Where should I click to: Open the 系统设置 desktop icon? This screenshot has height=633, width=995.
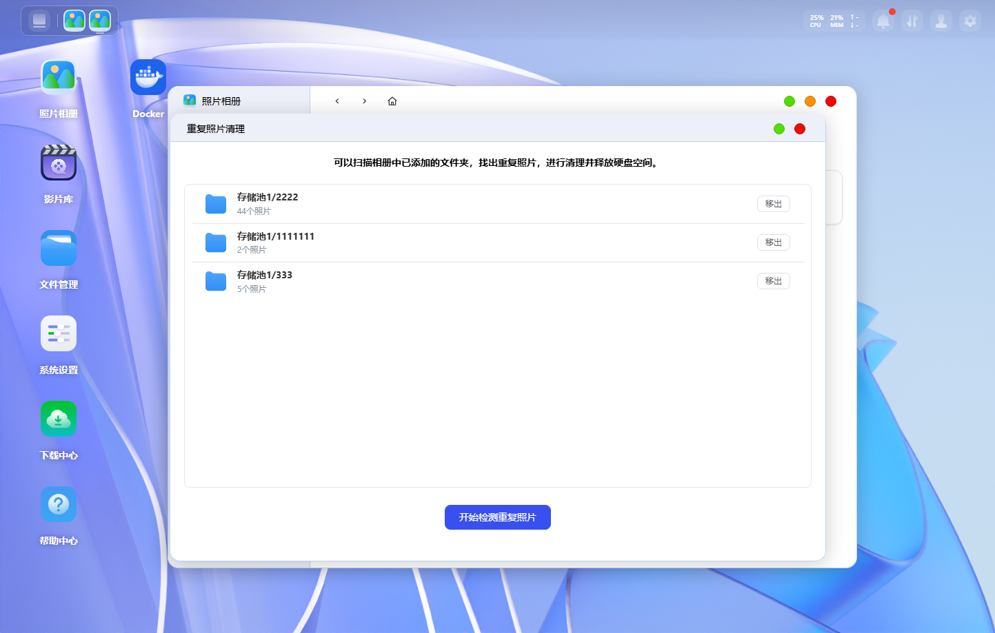click(59, 333)
